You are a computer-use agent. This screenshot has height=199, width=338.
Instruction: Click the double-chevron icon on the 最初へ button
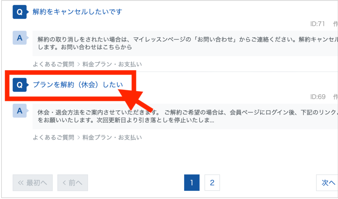pos(20,183)
